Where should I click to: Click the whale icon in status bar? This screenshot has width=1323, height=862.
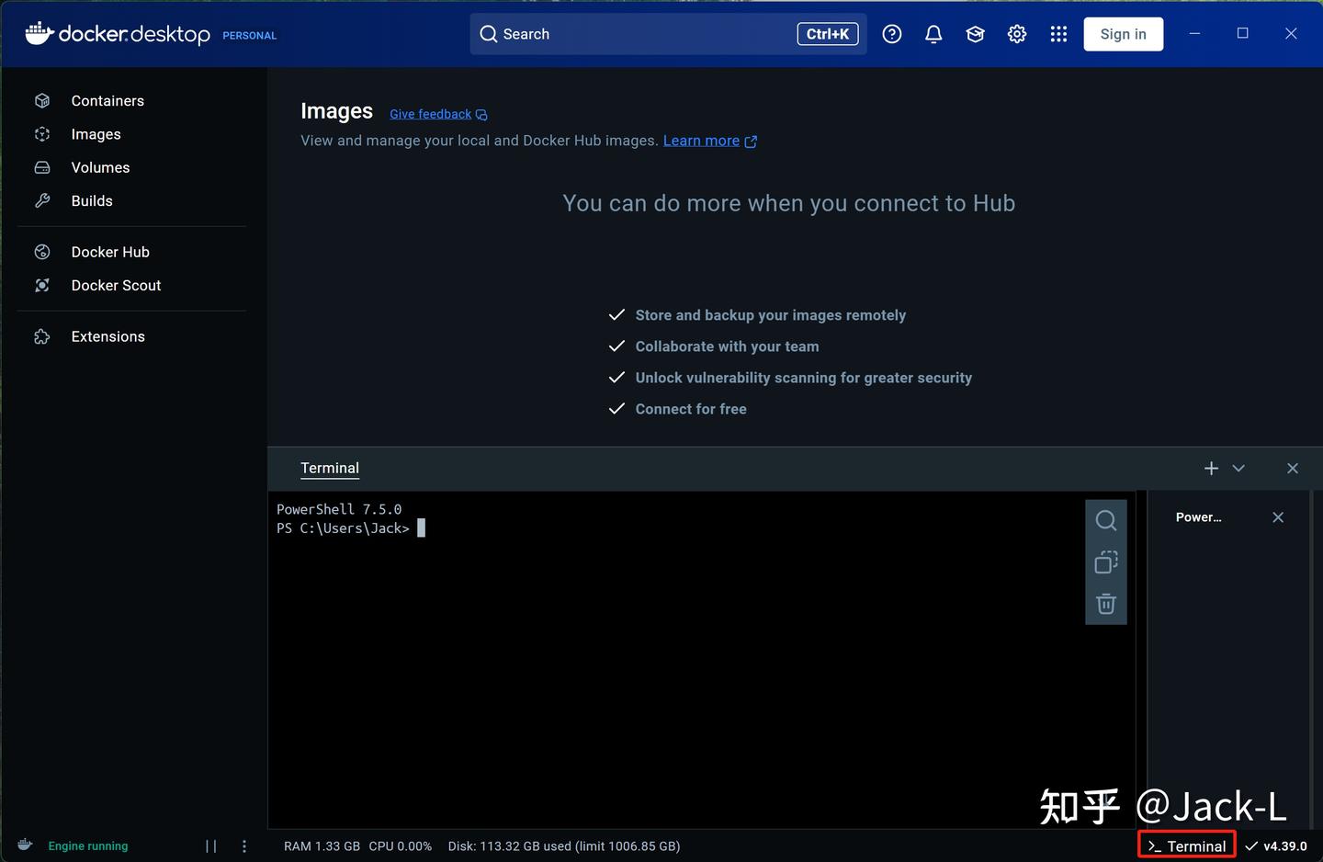point(26,845)
